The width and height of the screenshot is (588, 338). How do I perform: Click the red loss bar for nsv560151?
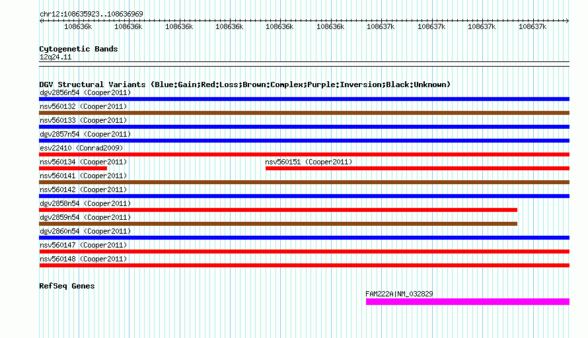click(x=418, y=168)
